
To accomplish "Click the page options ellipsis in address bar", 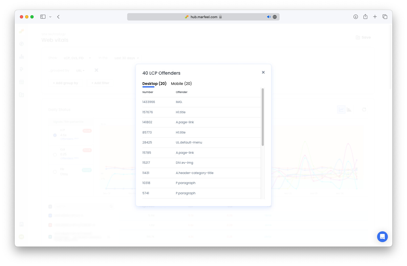I will pos(275,17).
